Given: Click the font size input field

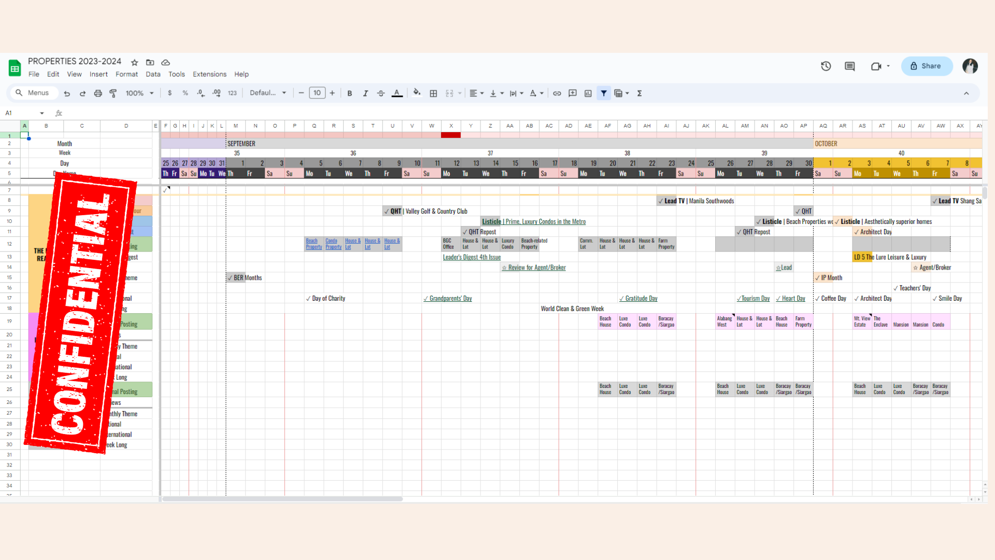Looking at the screenshot, I should (x=317, y=93).
